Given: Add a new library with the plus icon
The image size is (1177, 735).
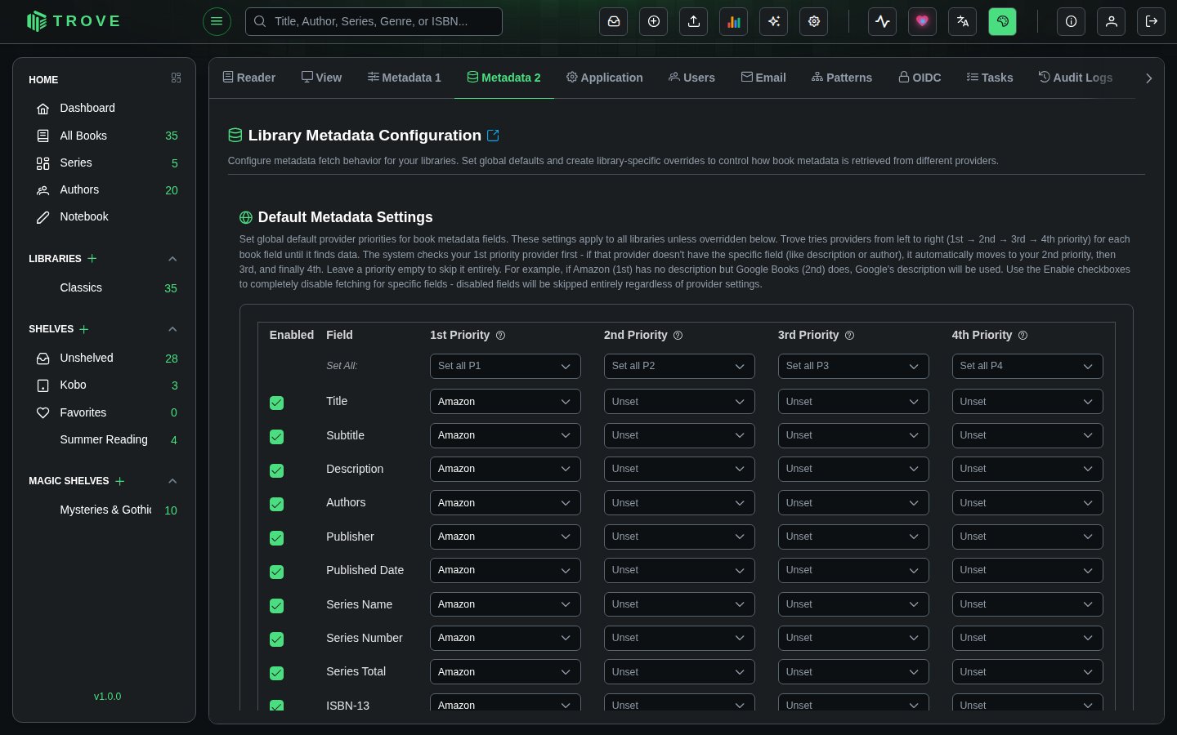Looking at the screenshot, I should (x=92, y=258).
